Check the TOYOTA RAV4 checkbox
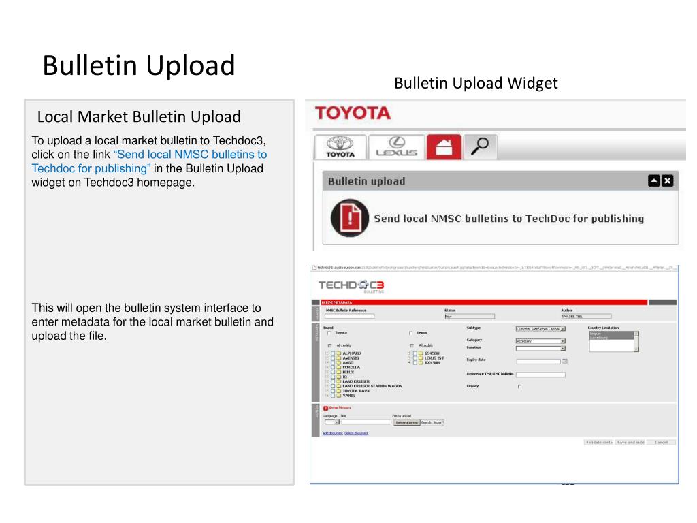 (x=333, y=391)
